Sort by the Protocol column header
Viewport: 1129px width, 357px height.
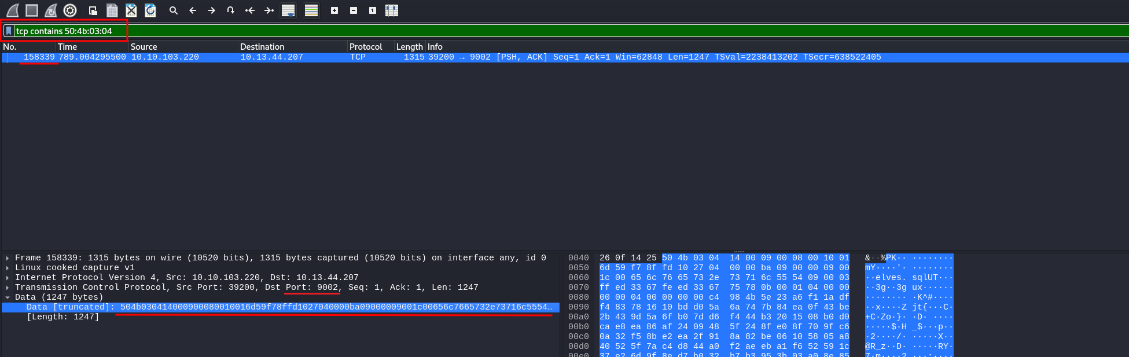click(x=365, y=47)
